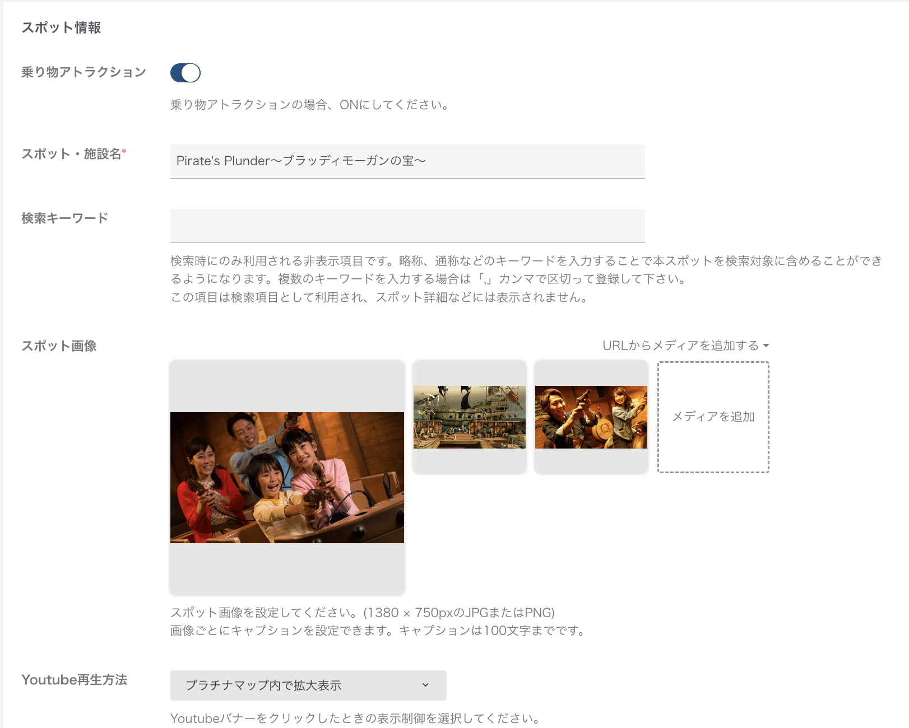Click the スポット情報 section heading

click(x=61, y=27)
